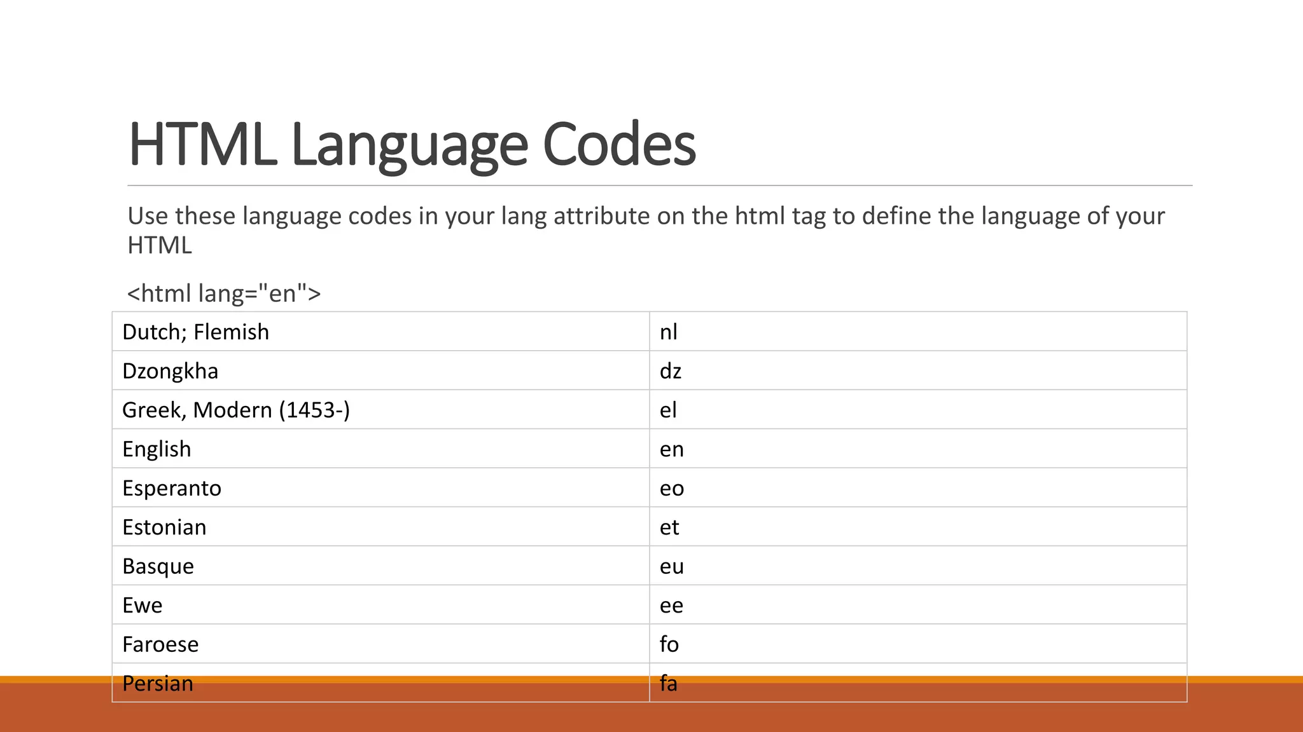Viewport: 1303px width, 732px height.
Task: Select the 'eo' code cell
Action: [918, 488]
